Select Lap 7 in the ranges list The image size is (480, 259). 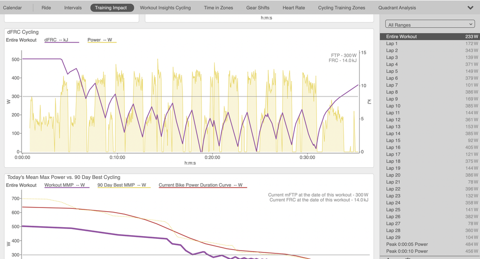coord(430,85)
